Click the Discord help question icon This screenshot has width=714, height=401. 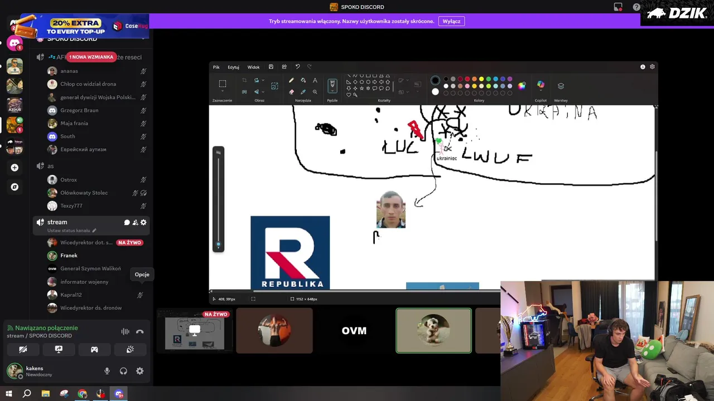pos(636,7)
